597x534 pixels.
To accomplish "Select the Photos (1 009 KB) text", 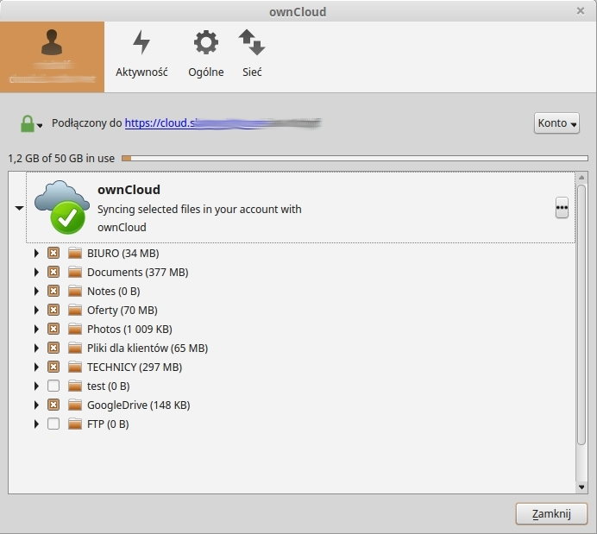I will point(129,329).
